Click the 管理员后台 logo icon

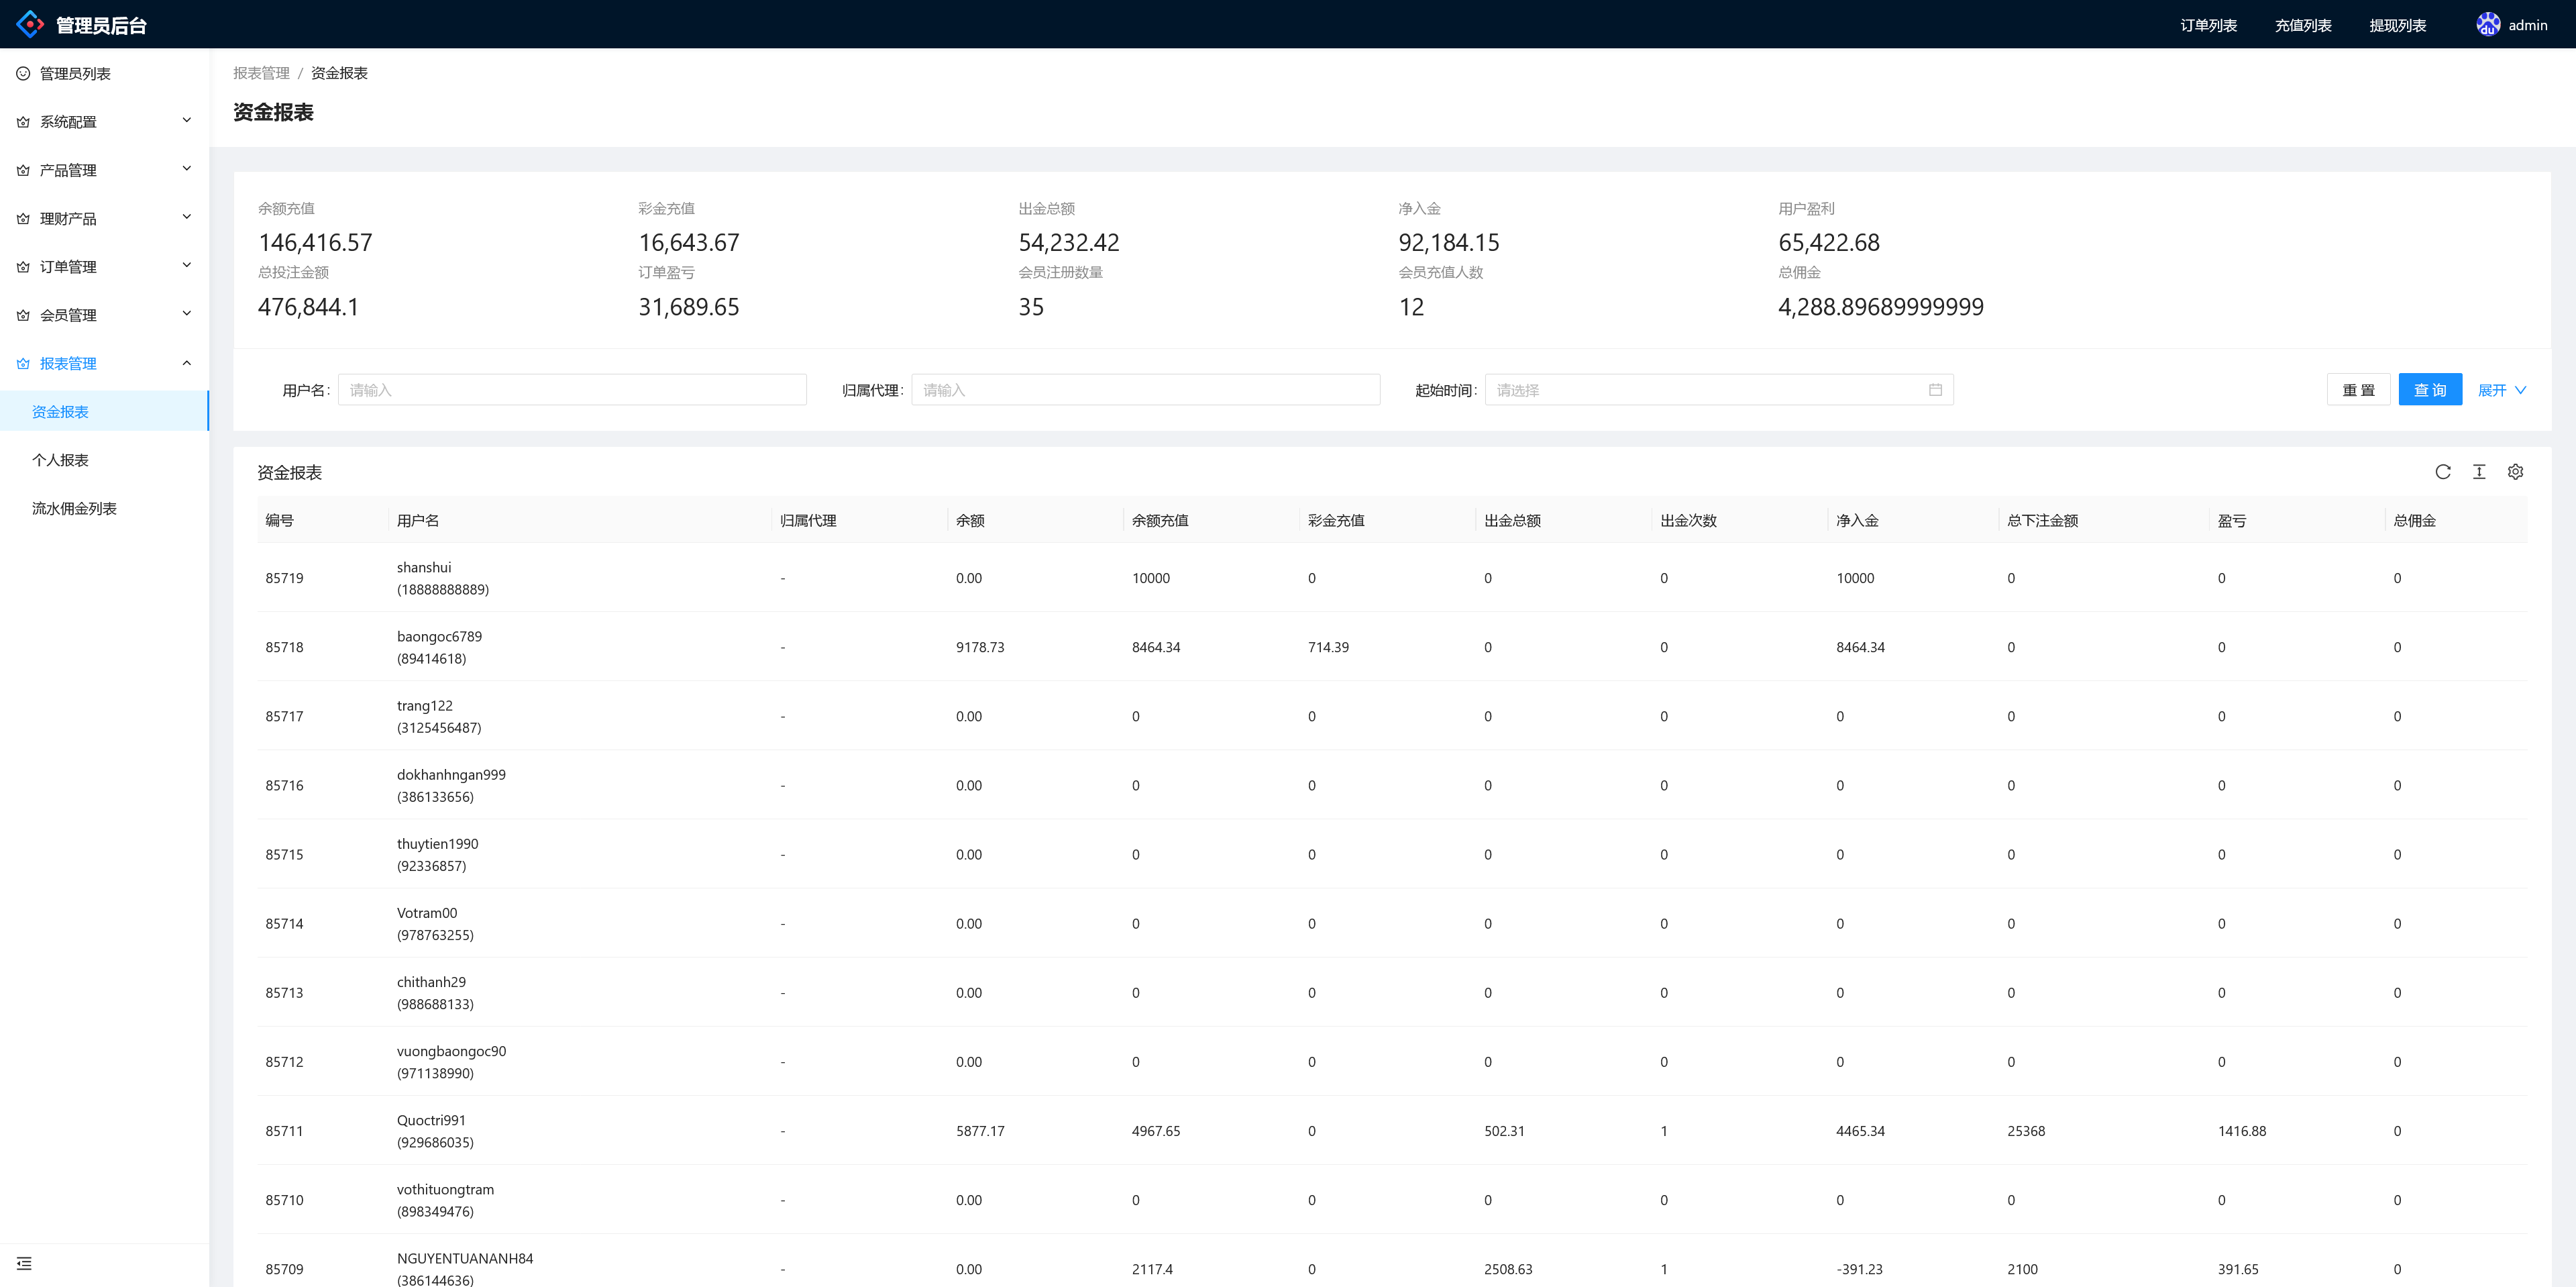[30, 24]
